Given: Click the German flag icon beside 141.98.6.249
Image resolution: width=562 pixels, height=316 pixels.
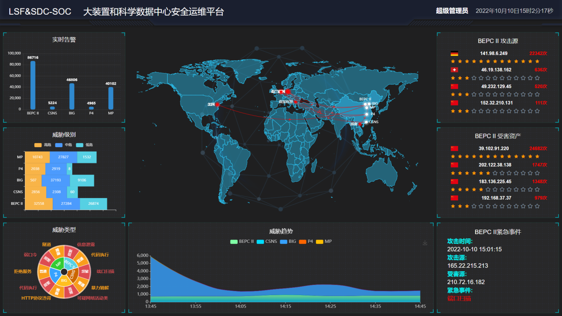Looking at the screenshot, I should tap(454, 54).
